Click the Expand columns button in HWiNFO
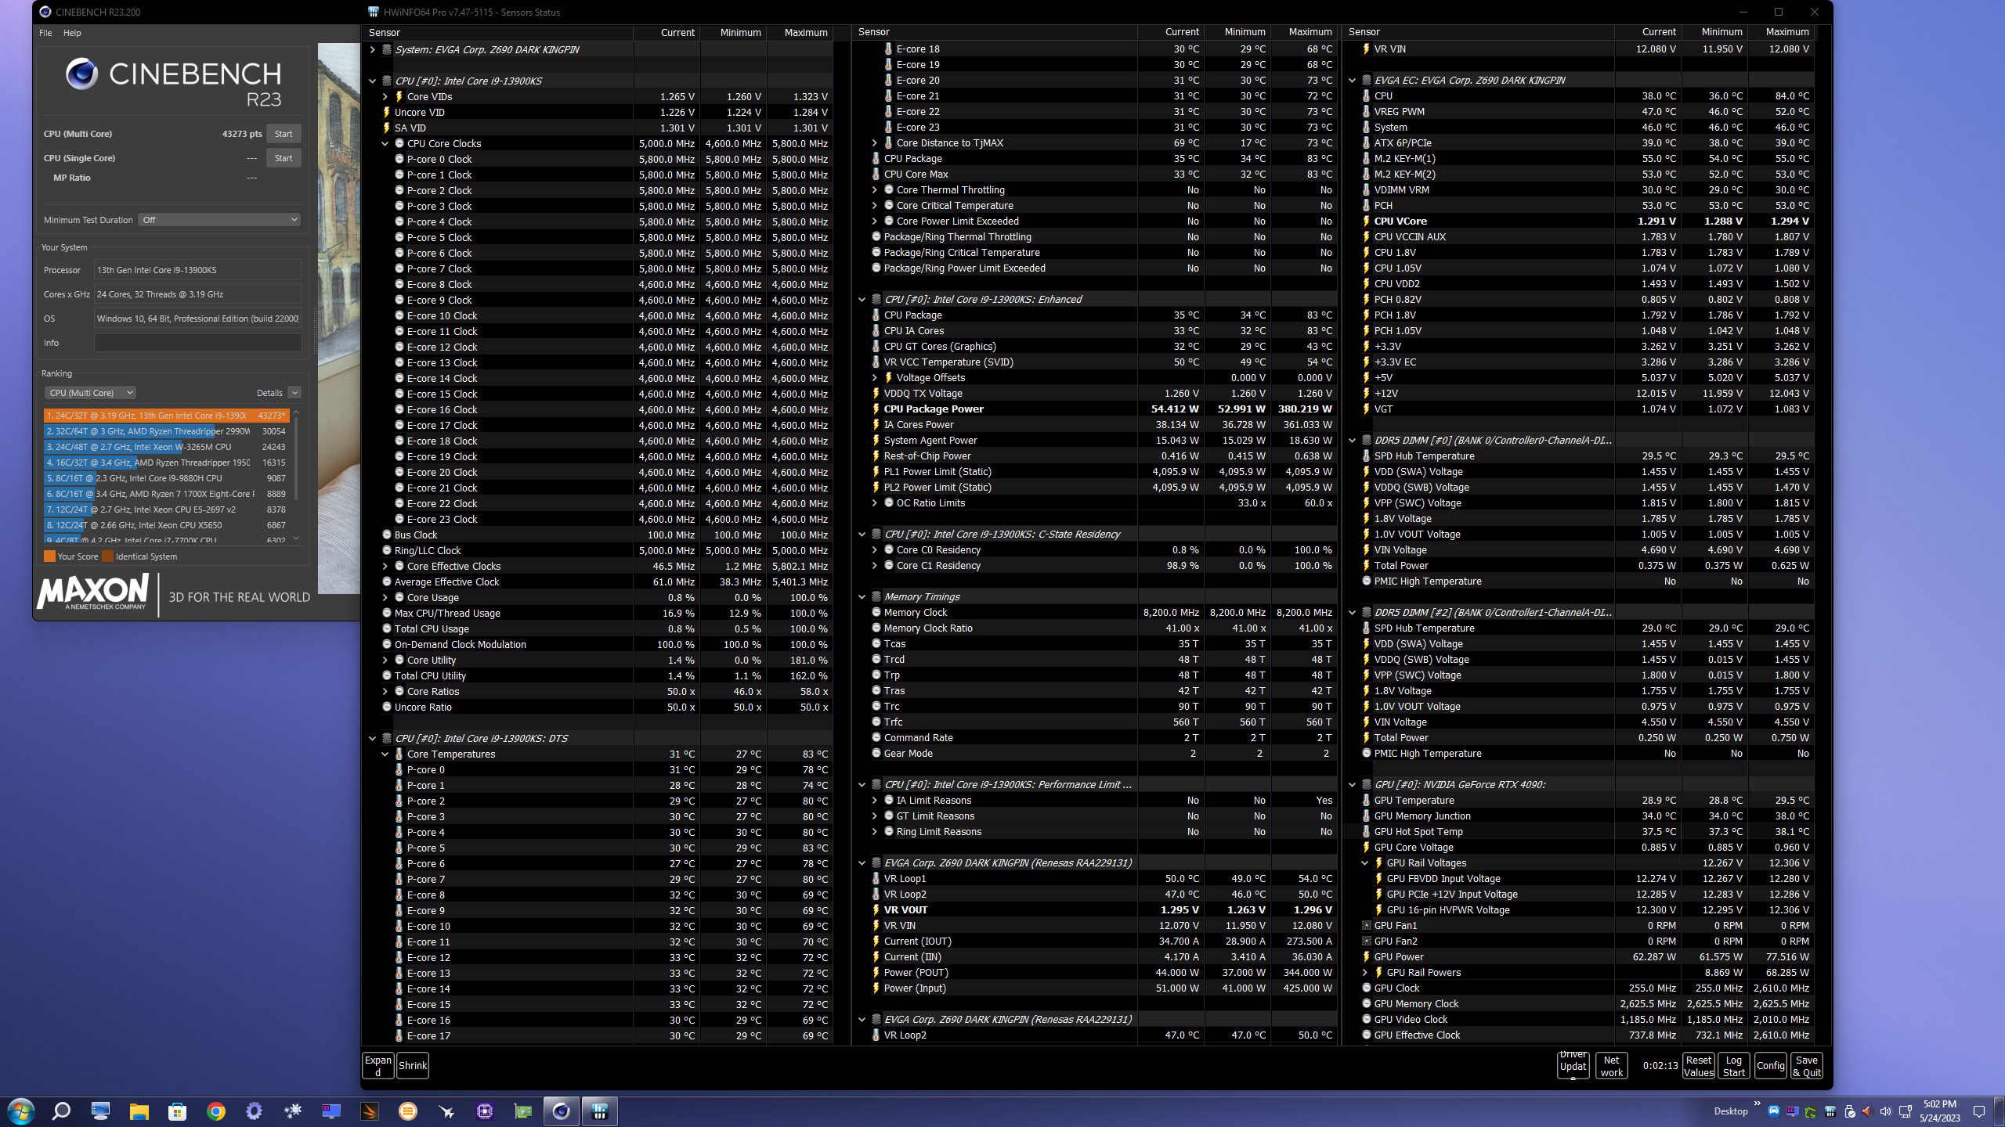This screenshot has width=2005, height=1127. [x=378, y=1066]
